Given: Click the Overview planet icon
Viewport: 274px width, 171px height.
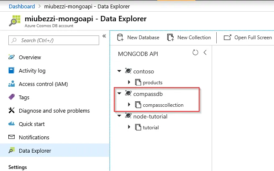Looking at the screenshot, I should coord(12,57).
